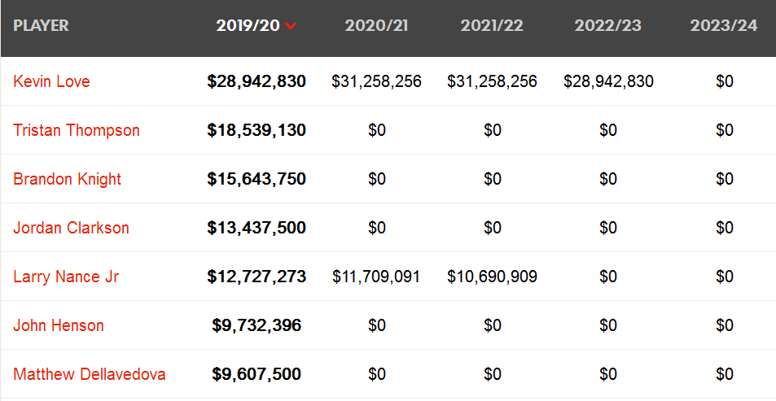This screenshot has height=401, width=776.
Task: Click Larry Nance Jr's $10,690,909 cell
Action: click(x=492, y=277)
